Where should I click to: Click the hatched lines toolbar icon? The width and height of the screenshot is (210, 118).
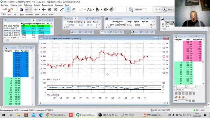(x=112, y=10)
